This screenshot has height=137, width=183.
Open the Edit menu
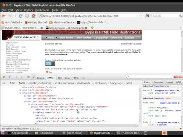(x=11, y=10)
